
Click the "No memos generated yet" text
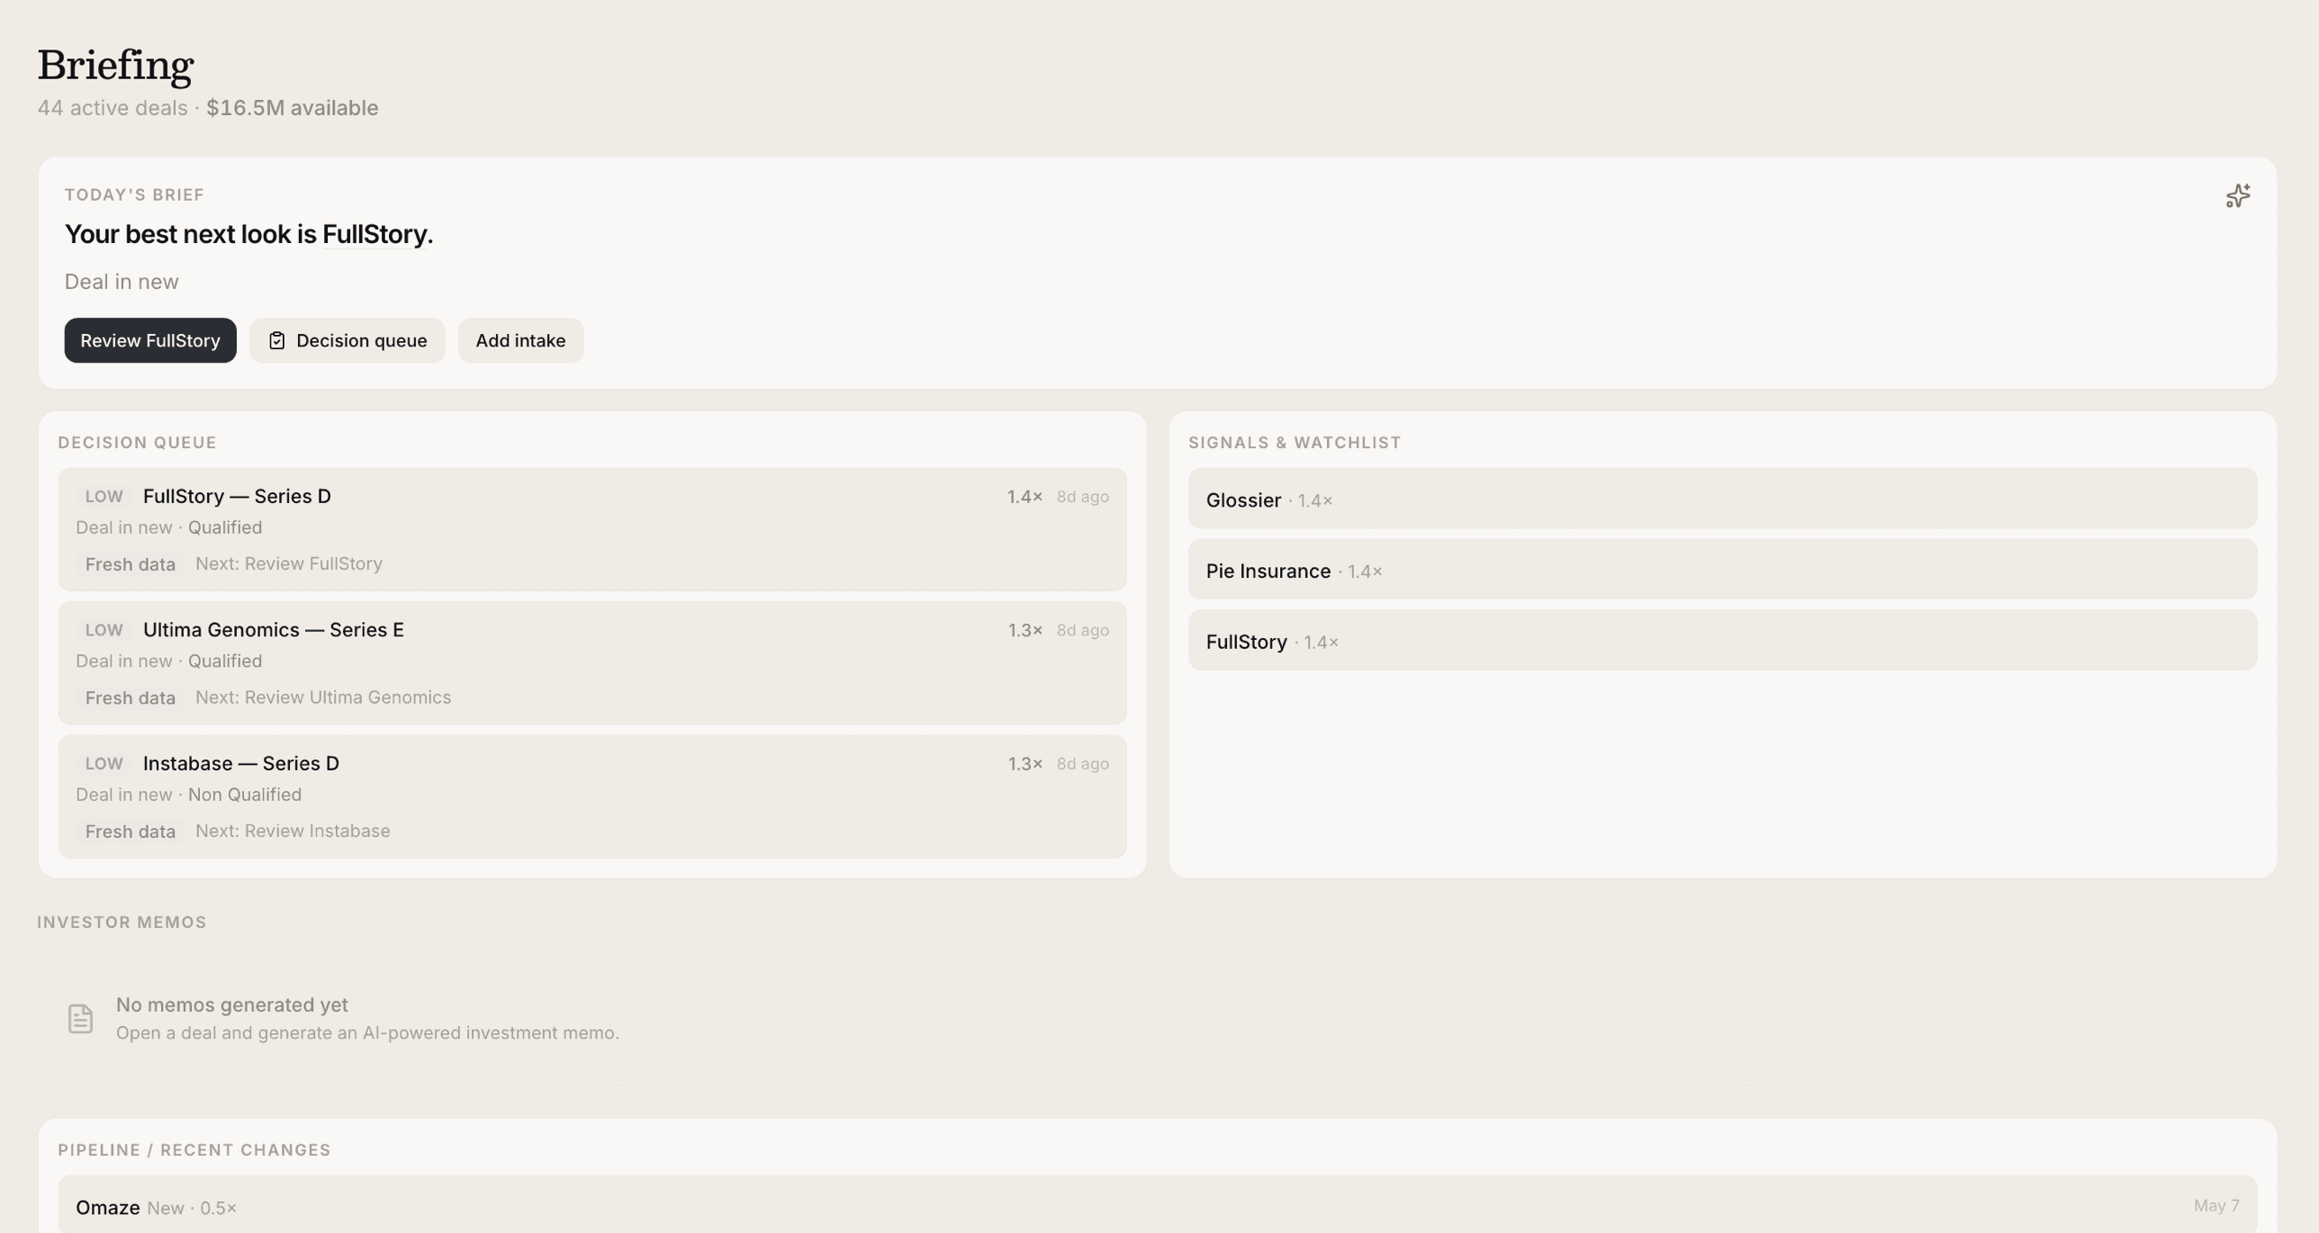pos(232,1005)
